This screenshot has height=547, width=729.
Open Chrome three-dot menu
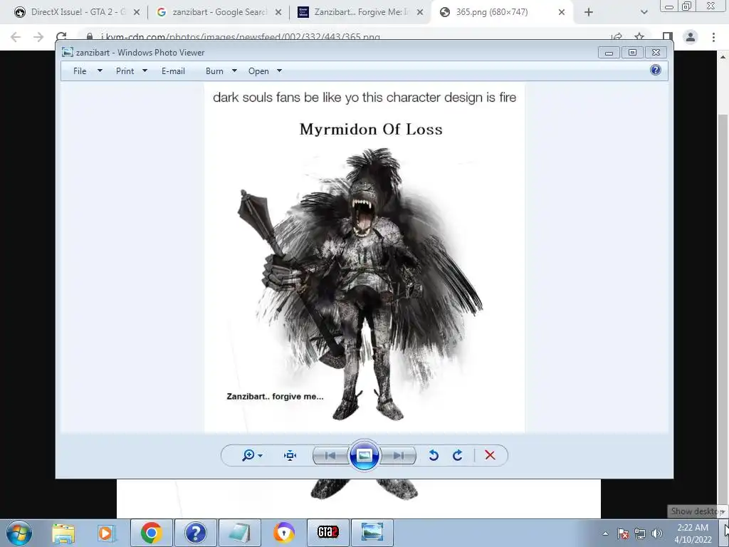(713, 37)
